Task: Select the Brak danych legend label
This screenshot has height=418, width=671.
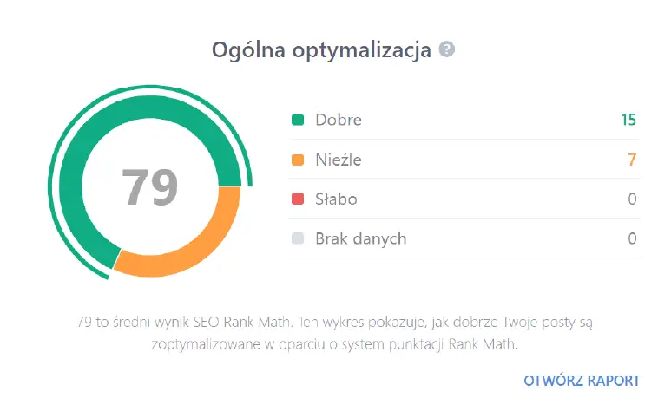Action: 360,238
